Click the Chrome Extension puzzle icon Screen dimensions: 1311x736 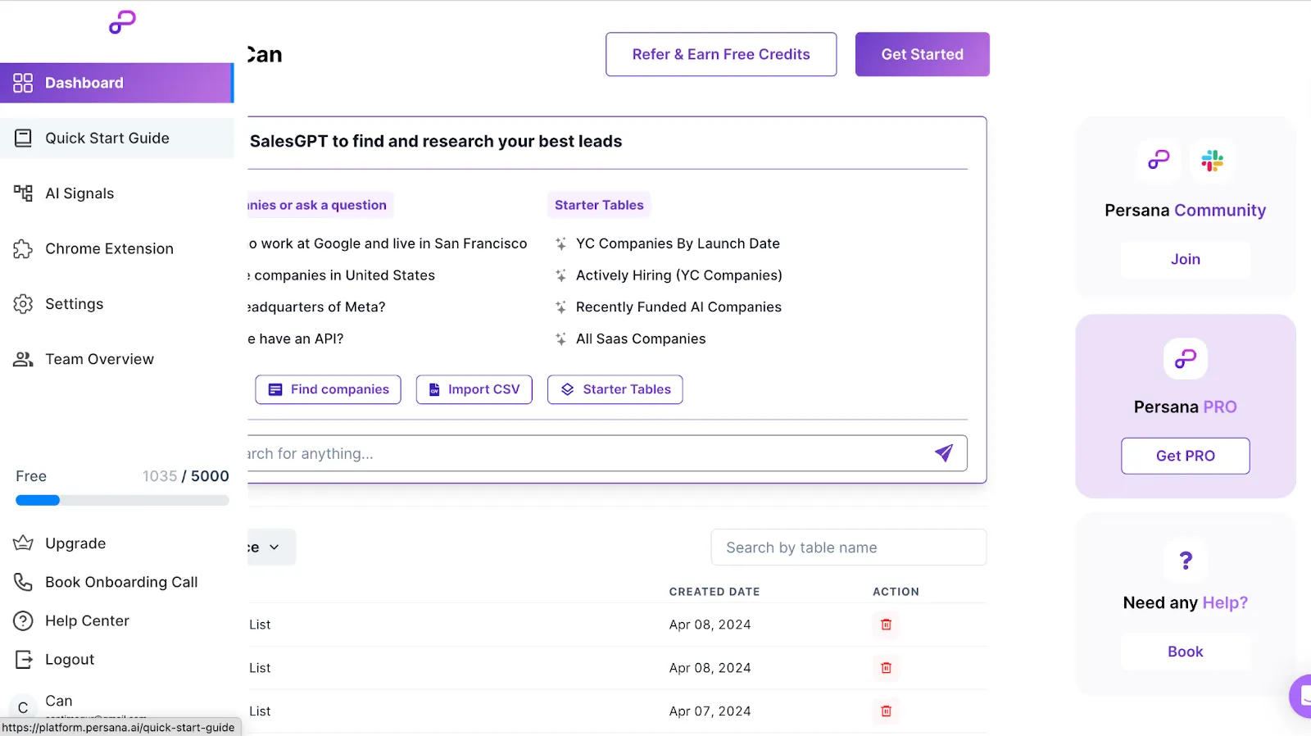tap(23, 248)
